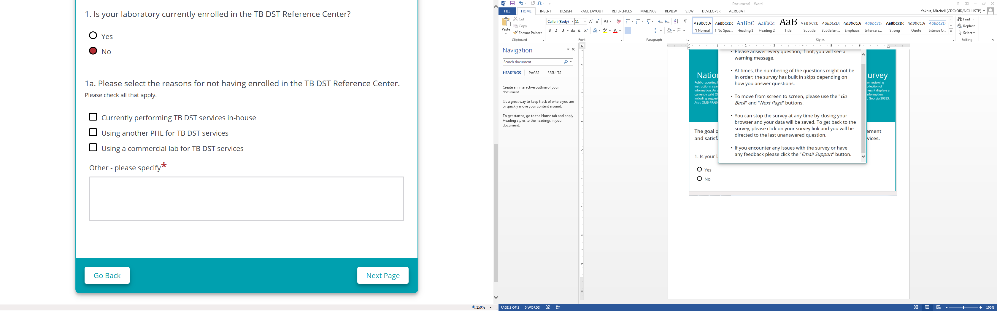
Task: Switch to Web Layout view
Action: click(939, 307)
